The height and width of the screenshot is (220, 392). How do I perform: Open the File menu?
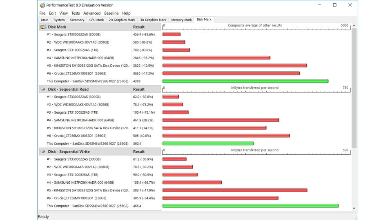42,13
